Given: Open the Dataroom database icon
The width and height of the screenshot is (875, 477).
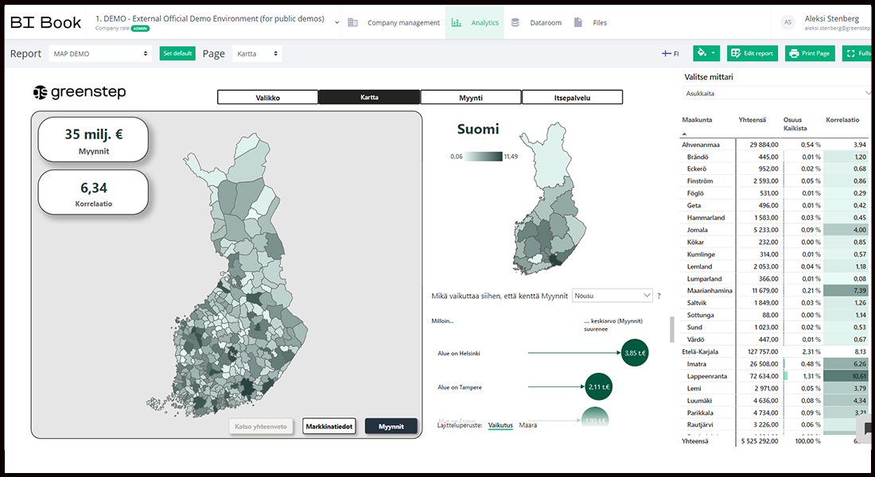Looking at the screenshot, I should coord(515,23).
